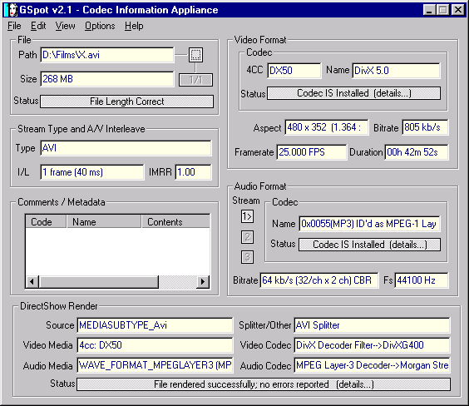The image size is (469, 406).
Task: Click the IMRR field showing 1.00
Action: (193, 172)
